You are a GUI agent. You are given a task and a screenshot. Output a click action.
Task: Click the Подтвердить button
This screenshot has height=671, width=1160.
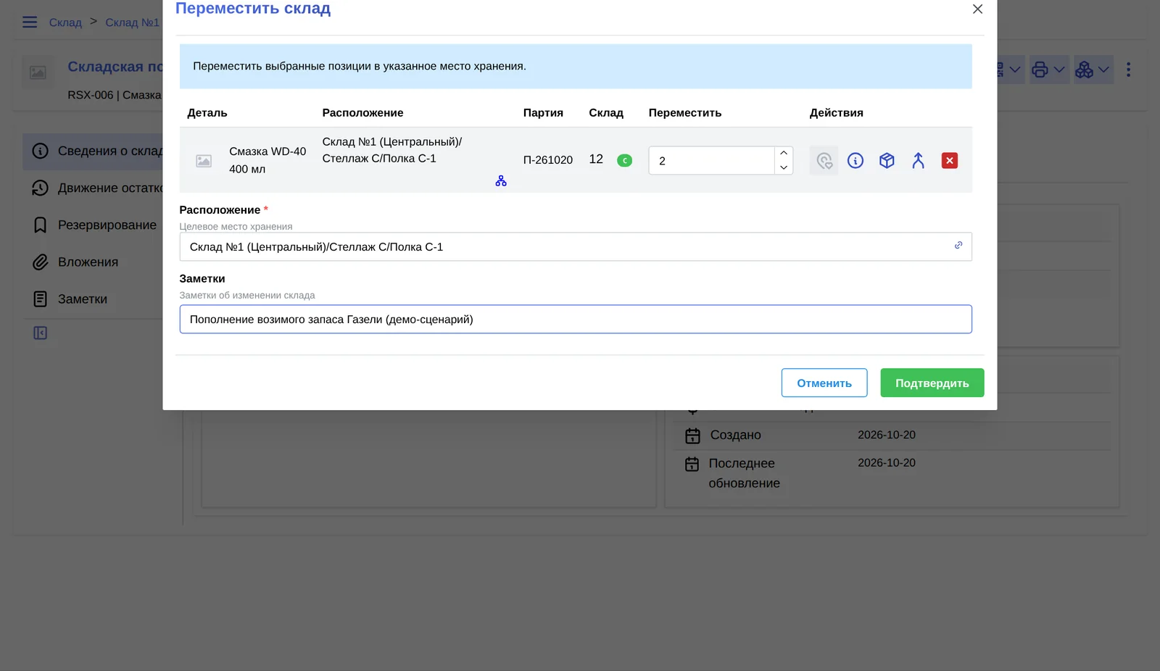tap(932, 383)
